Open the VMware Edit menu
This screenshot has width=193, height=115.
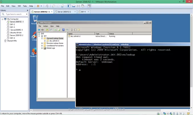tap(8, 6)
